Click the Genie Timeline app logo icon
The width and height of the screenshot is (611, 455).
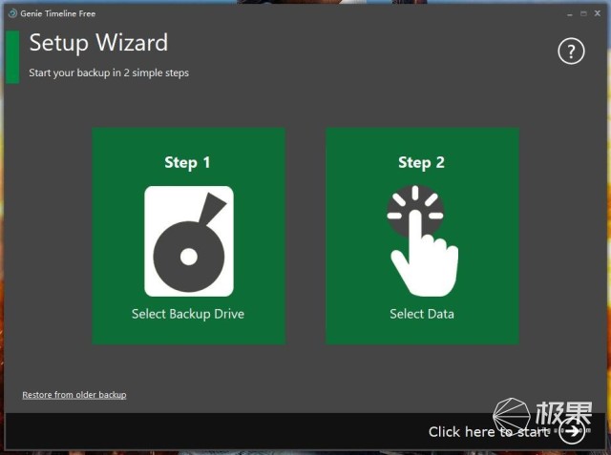click(x=12, y=13)
